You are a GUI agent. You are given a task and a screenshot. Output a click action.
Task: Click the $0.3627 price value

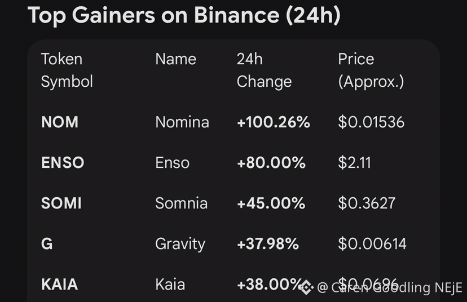(367, 203)
